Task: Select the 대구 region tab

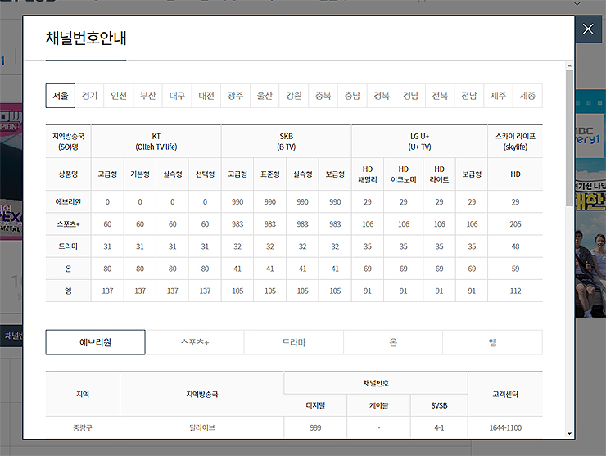Action: click(177, 96)
